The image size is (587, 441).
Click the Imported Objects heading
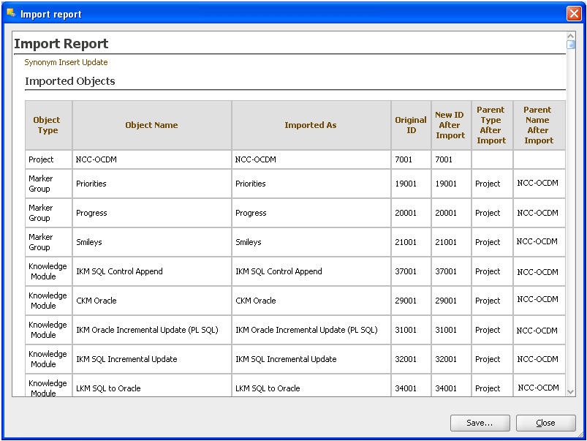70,81
